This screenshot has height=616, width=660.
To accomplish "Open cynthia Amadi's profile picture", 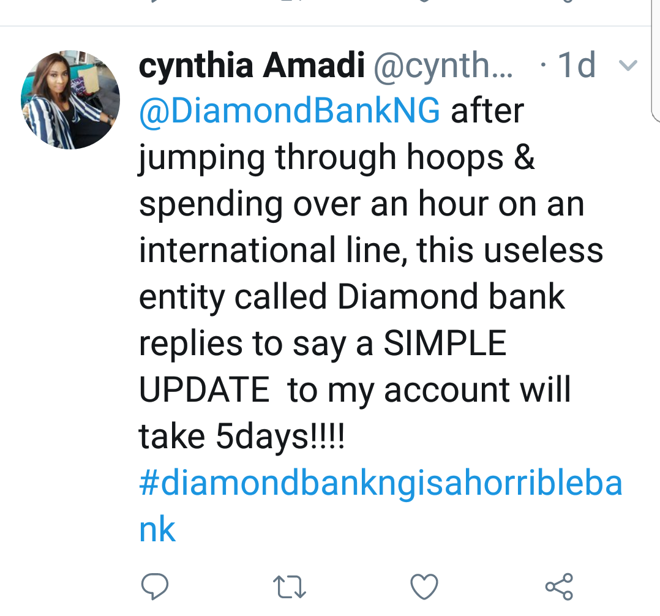I will pyautogui.click(x=70, y=100).
